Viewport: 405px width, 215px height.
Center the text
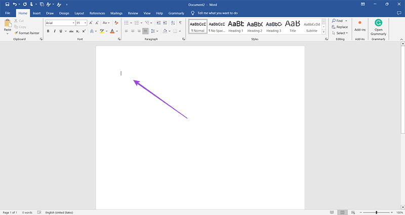[133, 31]
